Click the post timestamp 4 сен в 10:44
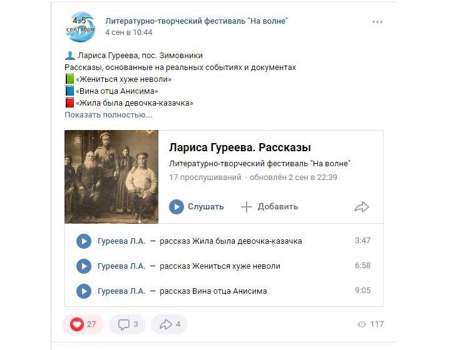The height and width of the screenshot is (350, 467). point(129,32)
